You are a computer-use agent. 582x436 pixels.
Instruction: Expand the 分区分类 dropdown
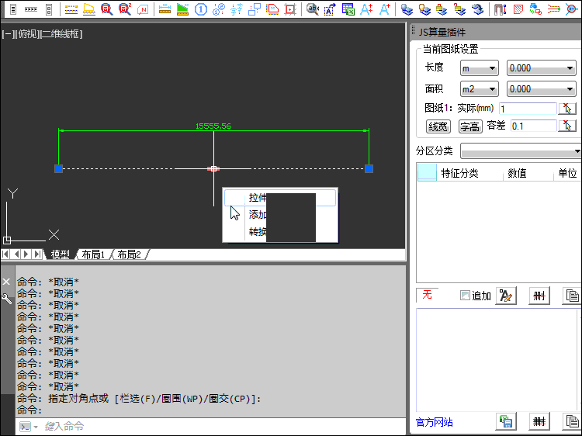tap(521, 151)
